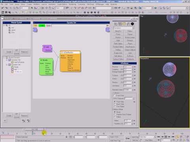The image size is (190, 142).
Task: Click the Bounce spinner arrows
Action: [133, 67]
